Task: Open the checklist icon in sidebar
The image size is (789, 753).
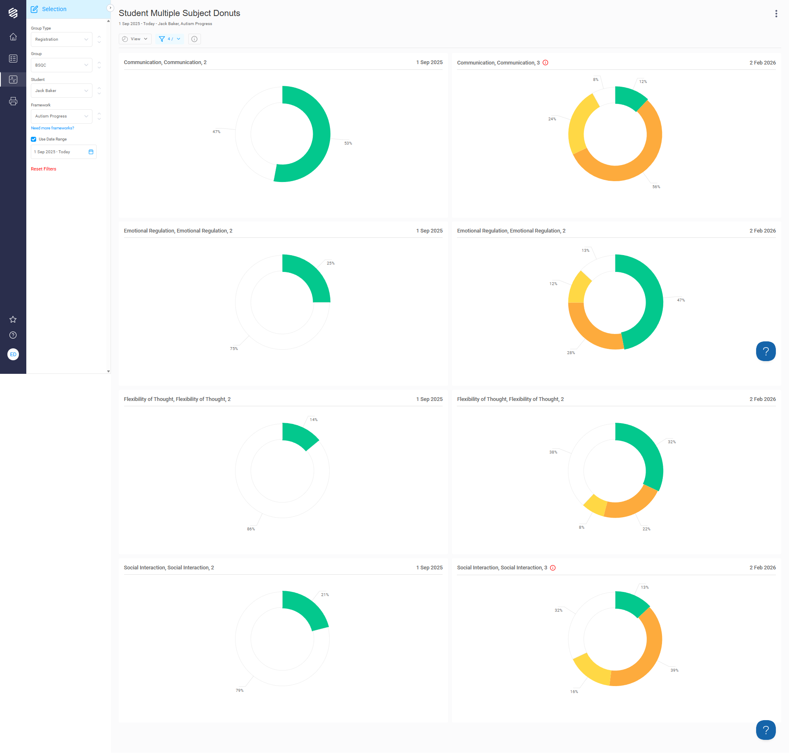Action: pos(13,59)
